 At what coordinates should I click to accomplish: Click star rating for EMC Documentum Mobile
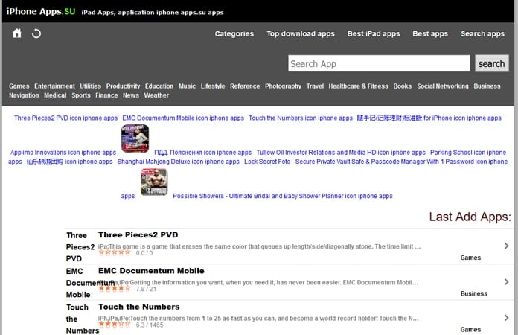(x=115, y=289)
